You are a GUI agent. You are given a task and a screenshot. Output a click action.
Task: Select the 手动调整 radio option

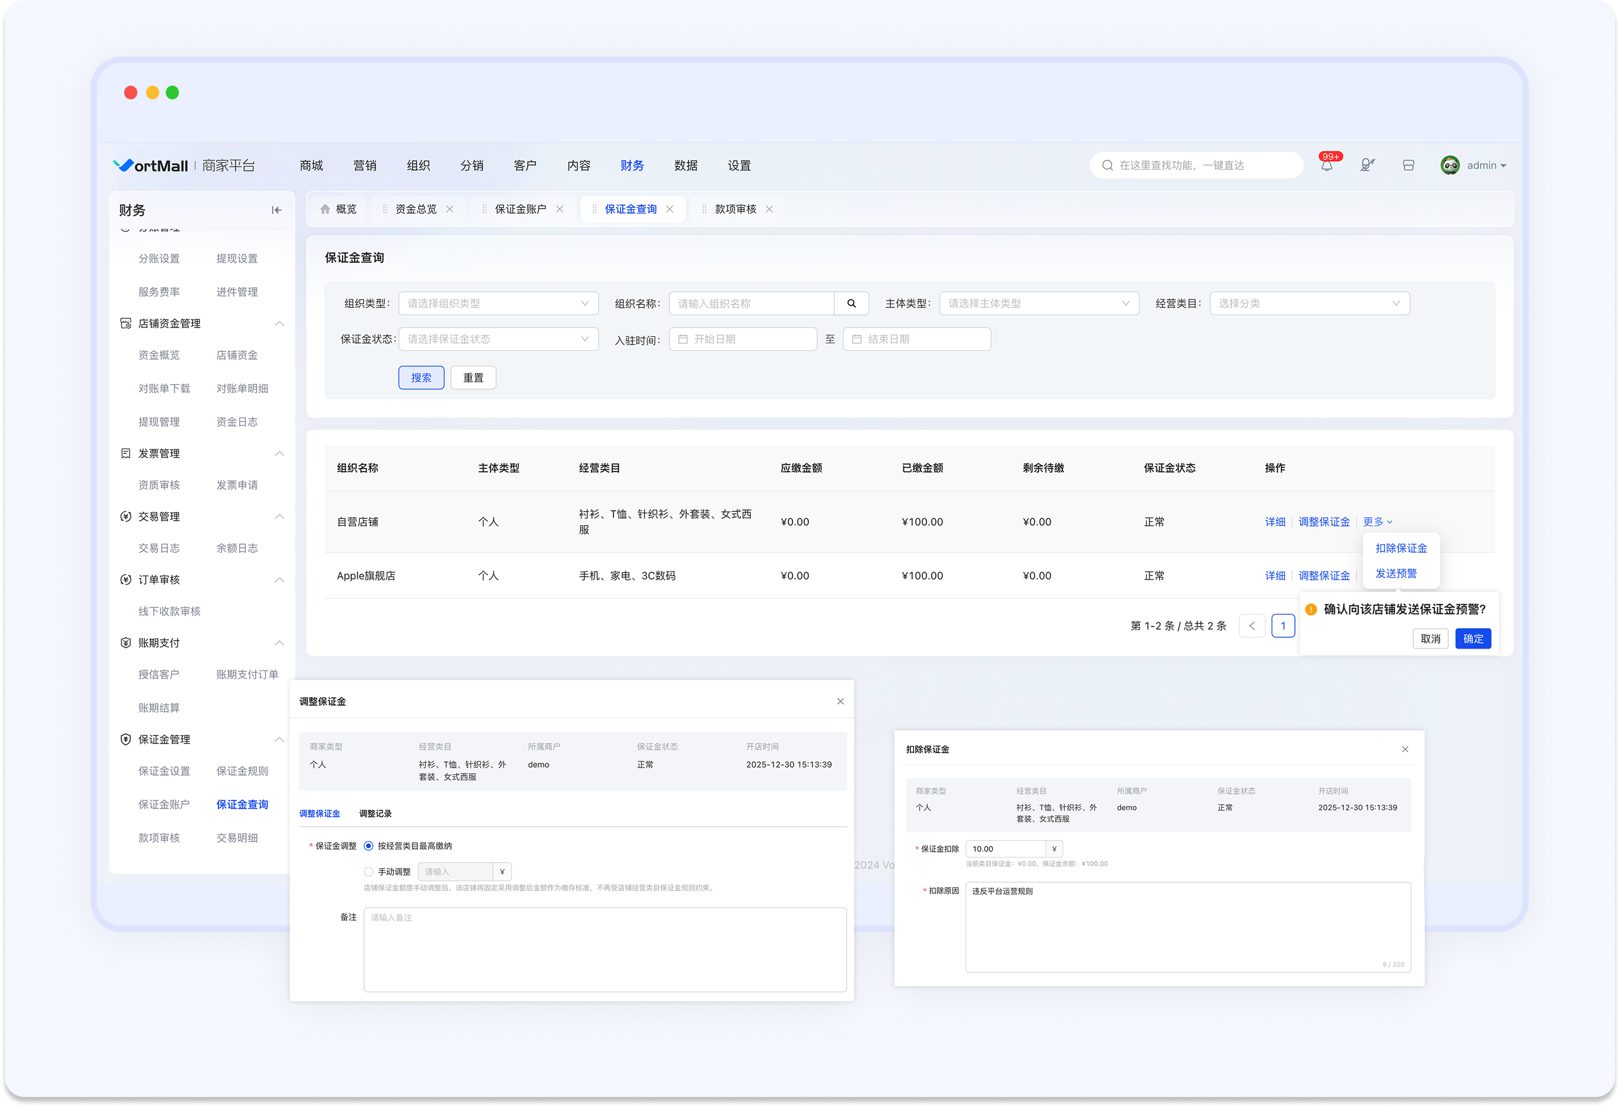click(368, 872)
